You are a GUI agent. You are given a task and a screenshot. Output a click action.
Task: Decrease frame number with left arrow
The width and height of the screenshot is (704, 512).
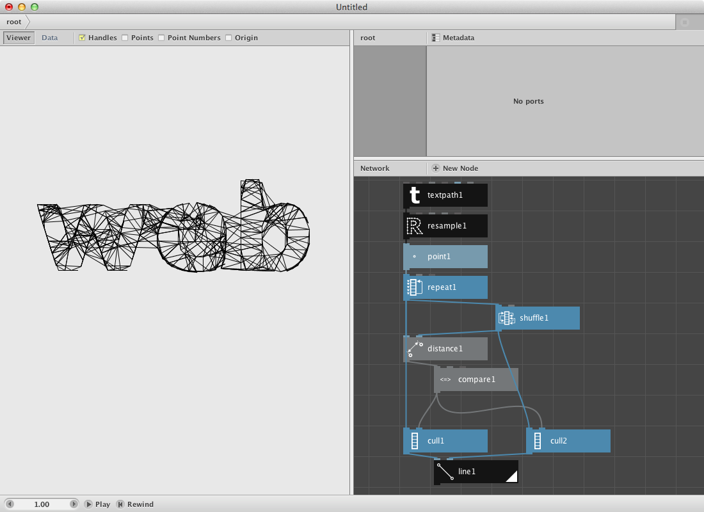click(10, 504)
